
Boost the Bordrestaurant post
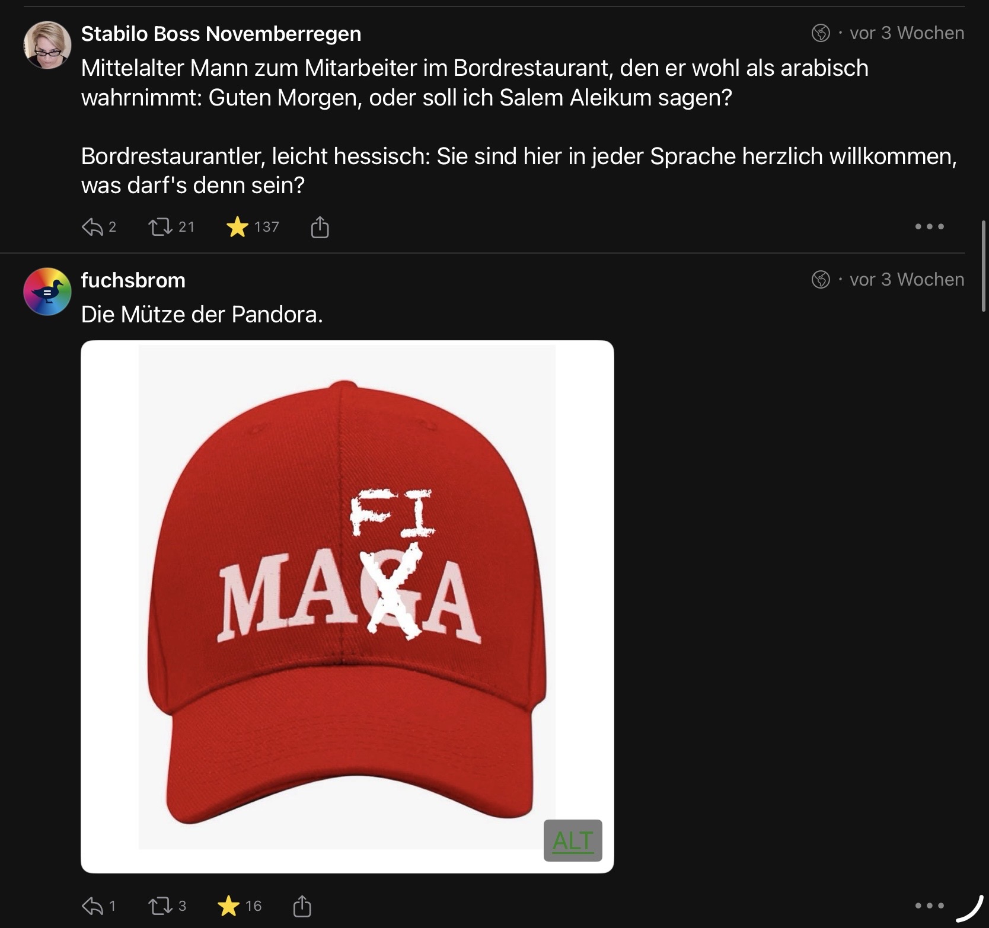(x=160, y=227)
